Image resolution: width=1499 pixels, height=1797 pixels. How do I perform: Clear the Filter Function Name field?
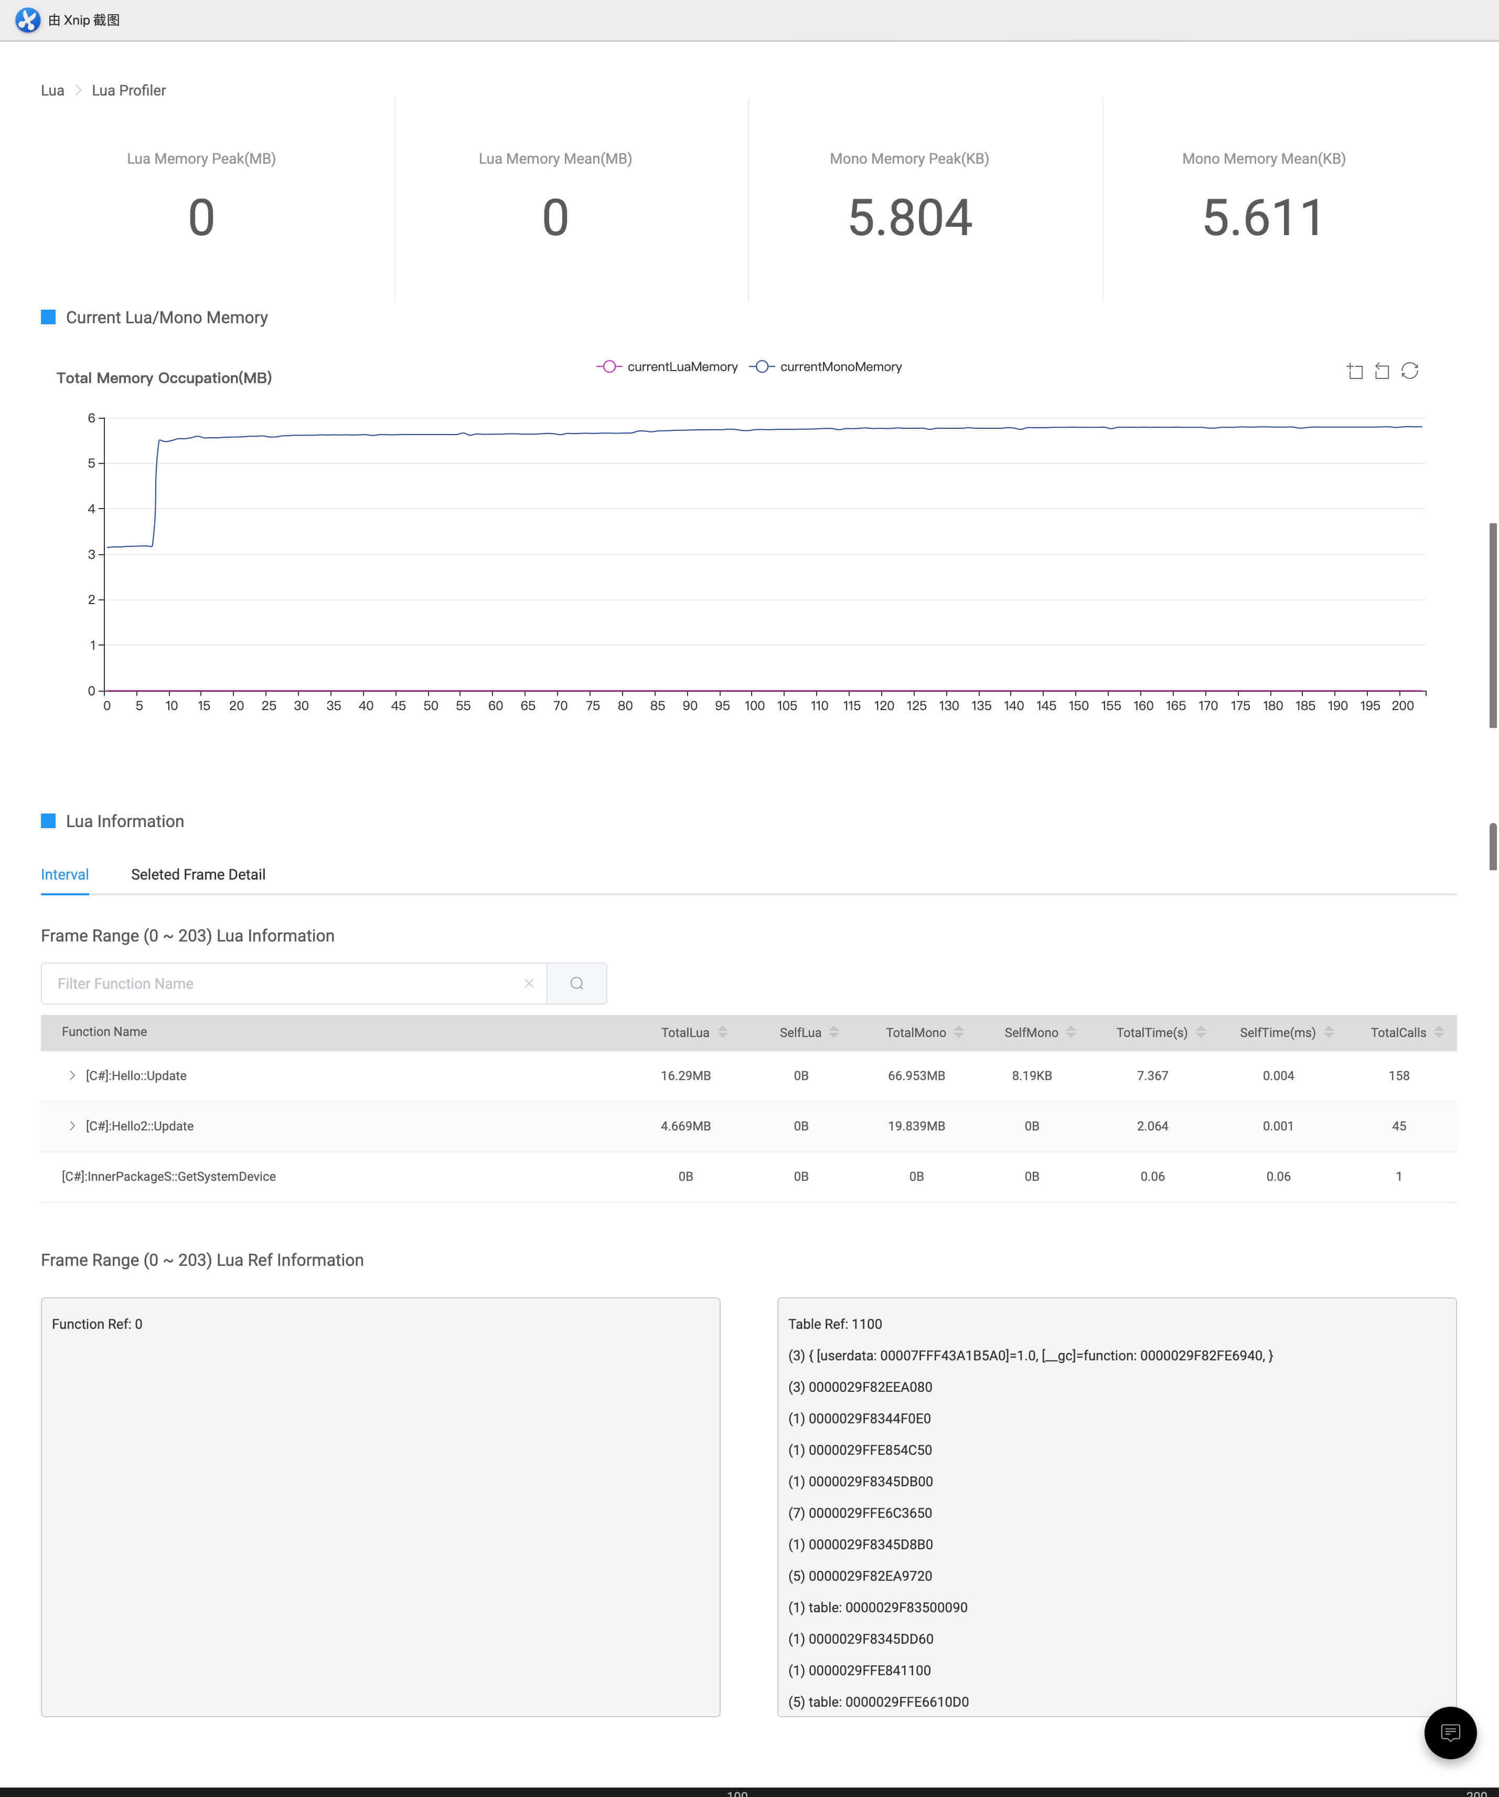529,983
